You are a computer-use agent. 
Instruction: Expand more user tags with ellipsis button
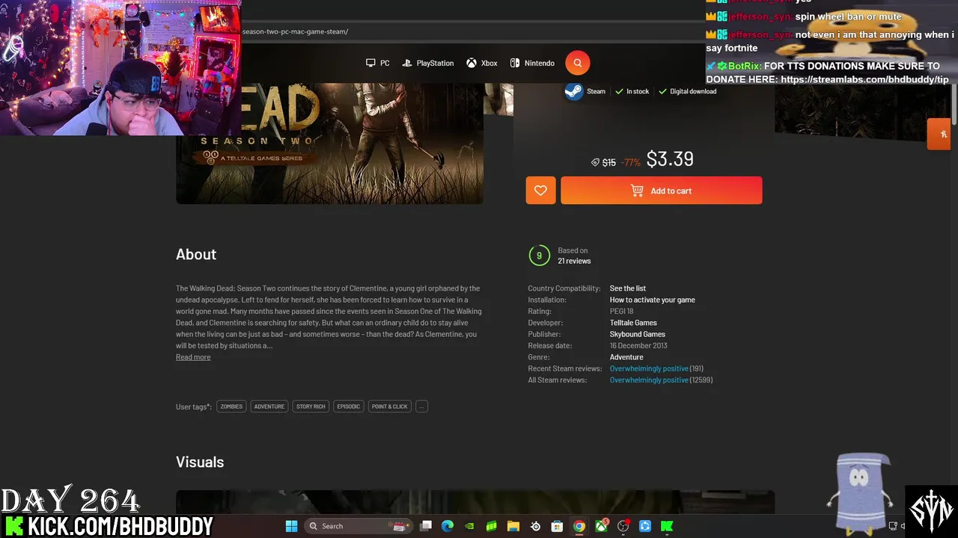click(x=421, y=406)
